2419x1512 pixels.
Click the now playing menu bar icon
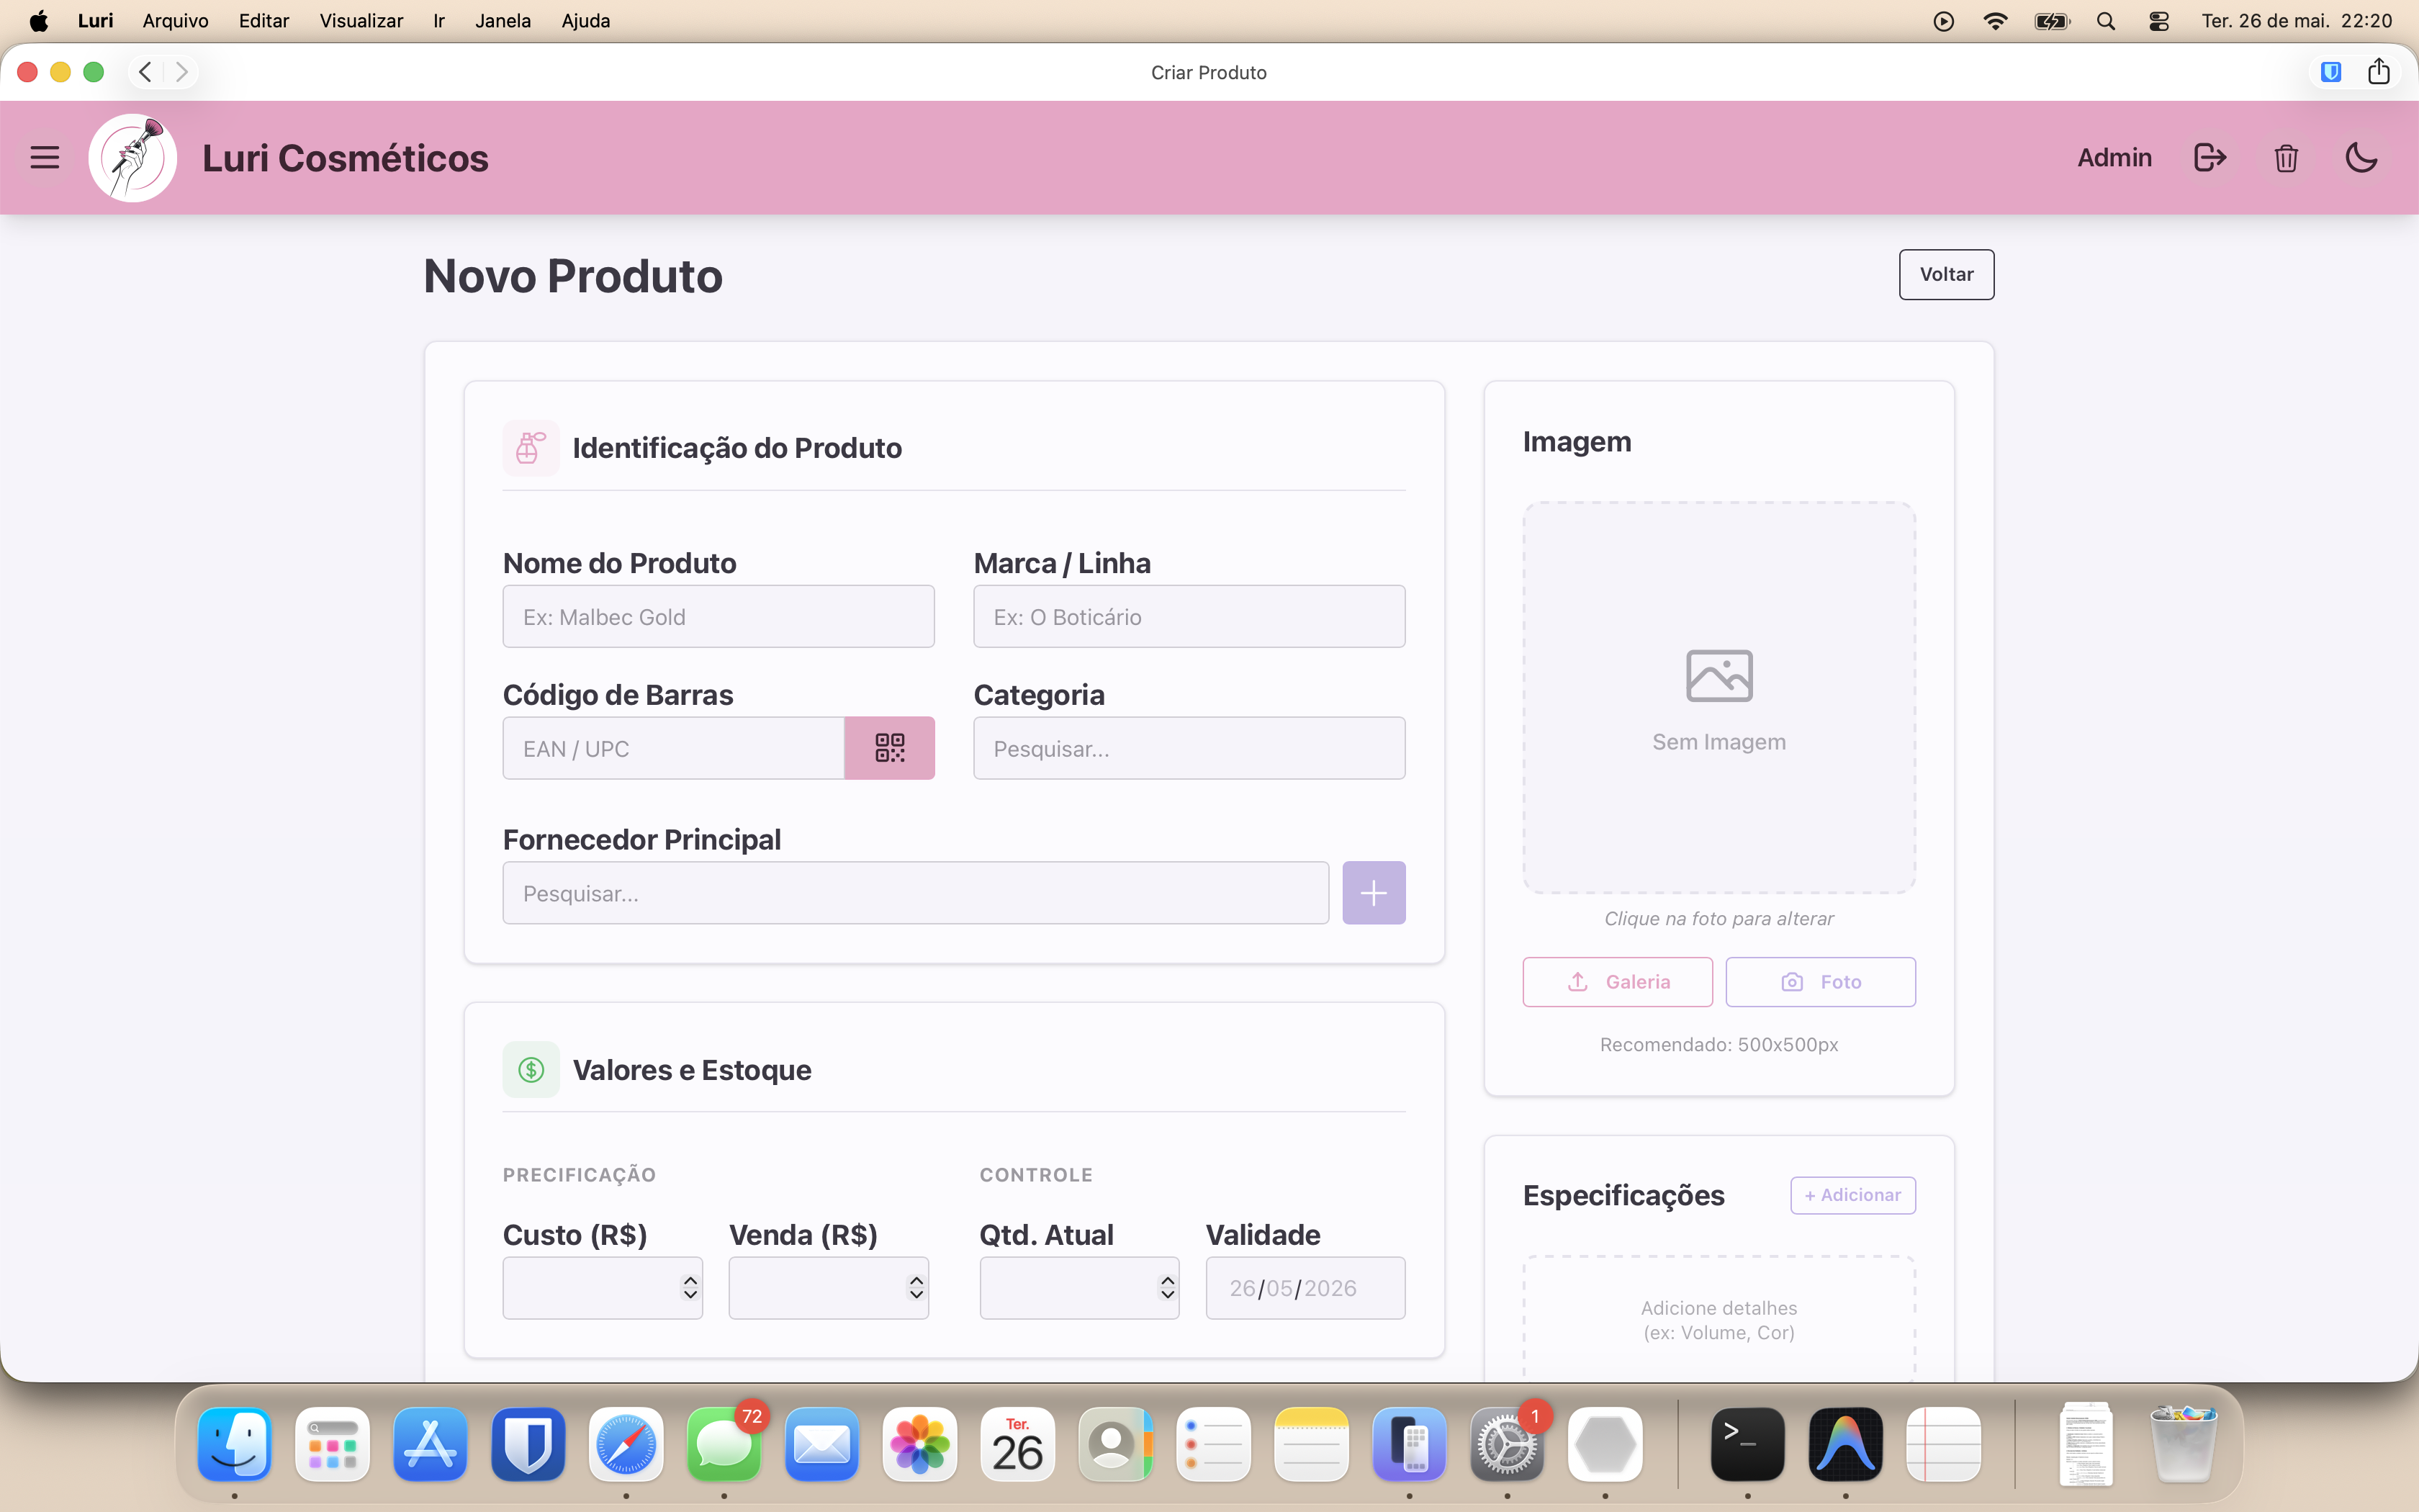[x=1943, y=21]
